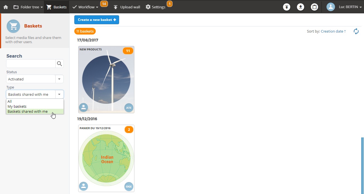Open the Settings menu

(x=156, y=7)
